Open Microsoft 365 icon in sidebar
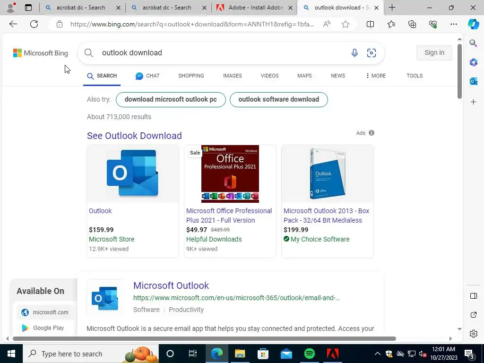 473,62
